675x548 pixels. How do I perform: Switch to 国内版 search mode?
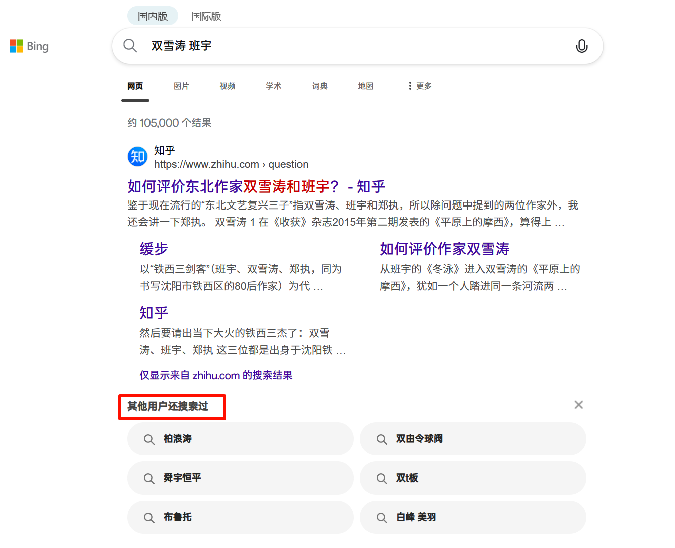point(153,16)
